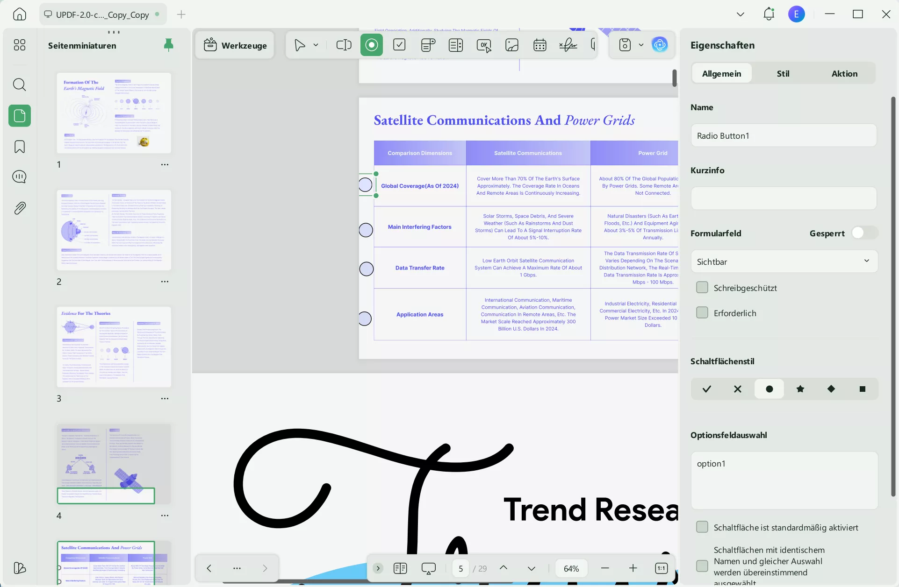The image size is (899, 587).
Task: Select the checkbox form field tool
Action: [399, 45]
